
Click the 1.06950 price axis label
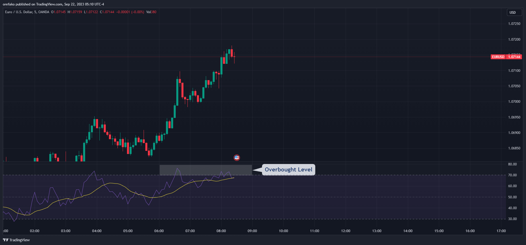pos(514,117)
